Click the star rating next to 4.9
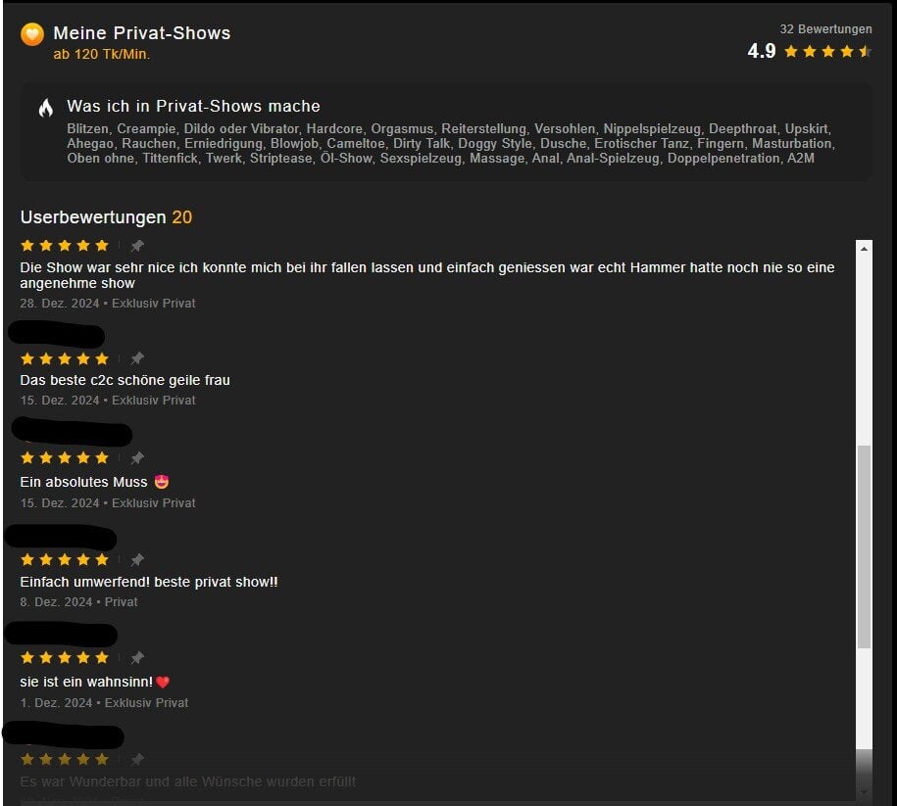Image resolution: width=897 pixels, height=806 pixels. pyautogui.click(x=827, y=52)
